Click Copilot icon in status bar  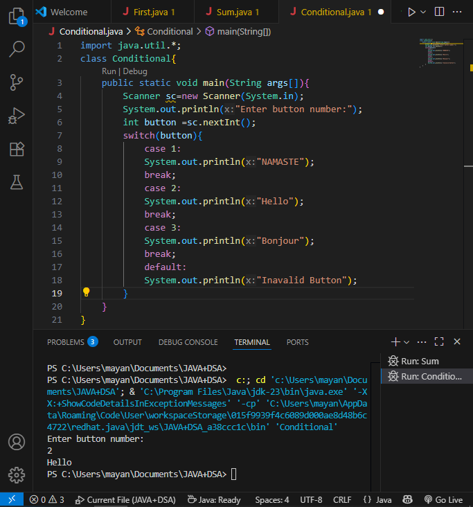[x=408, y=500]
